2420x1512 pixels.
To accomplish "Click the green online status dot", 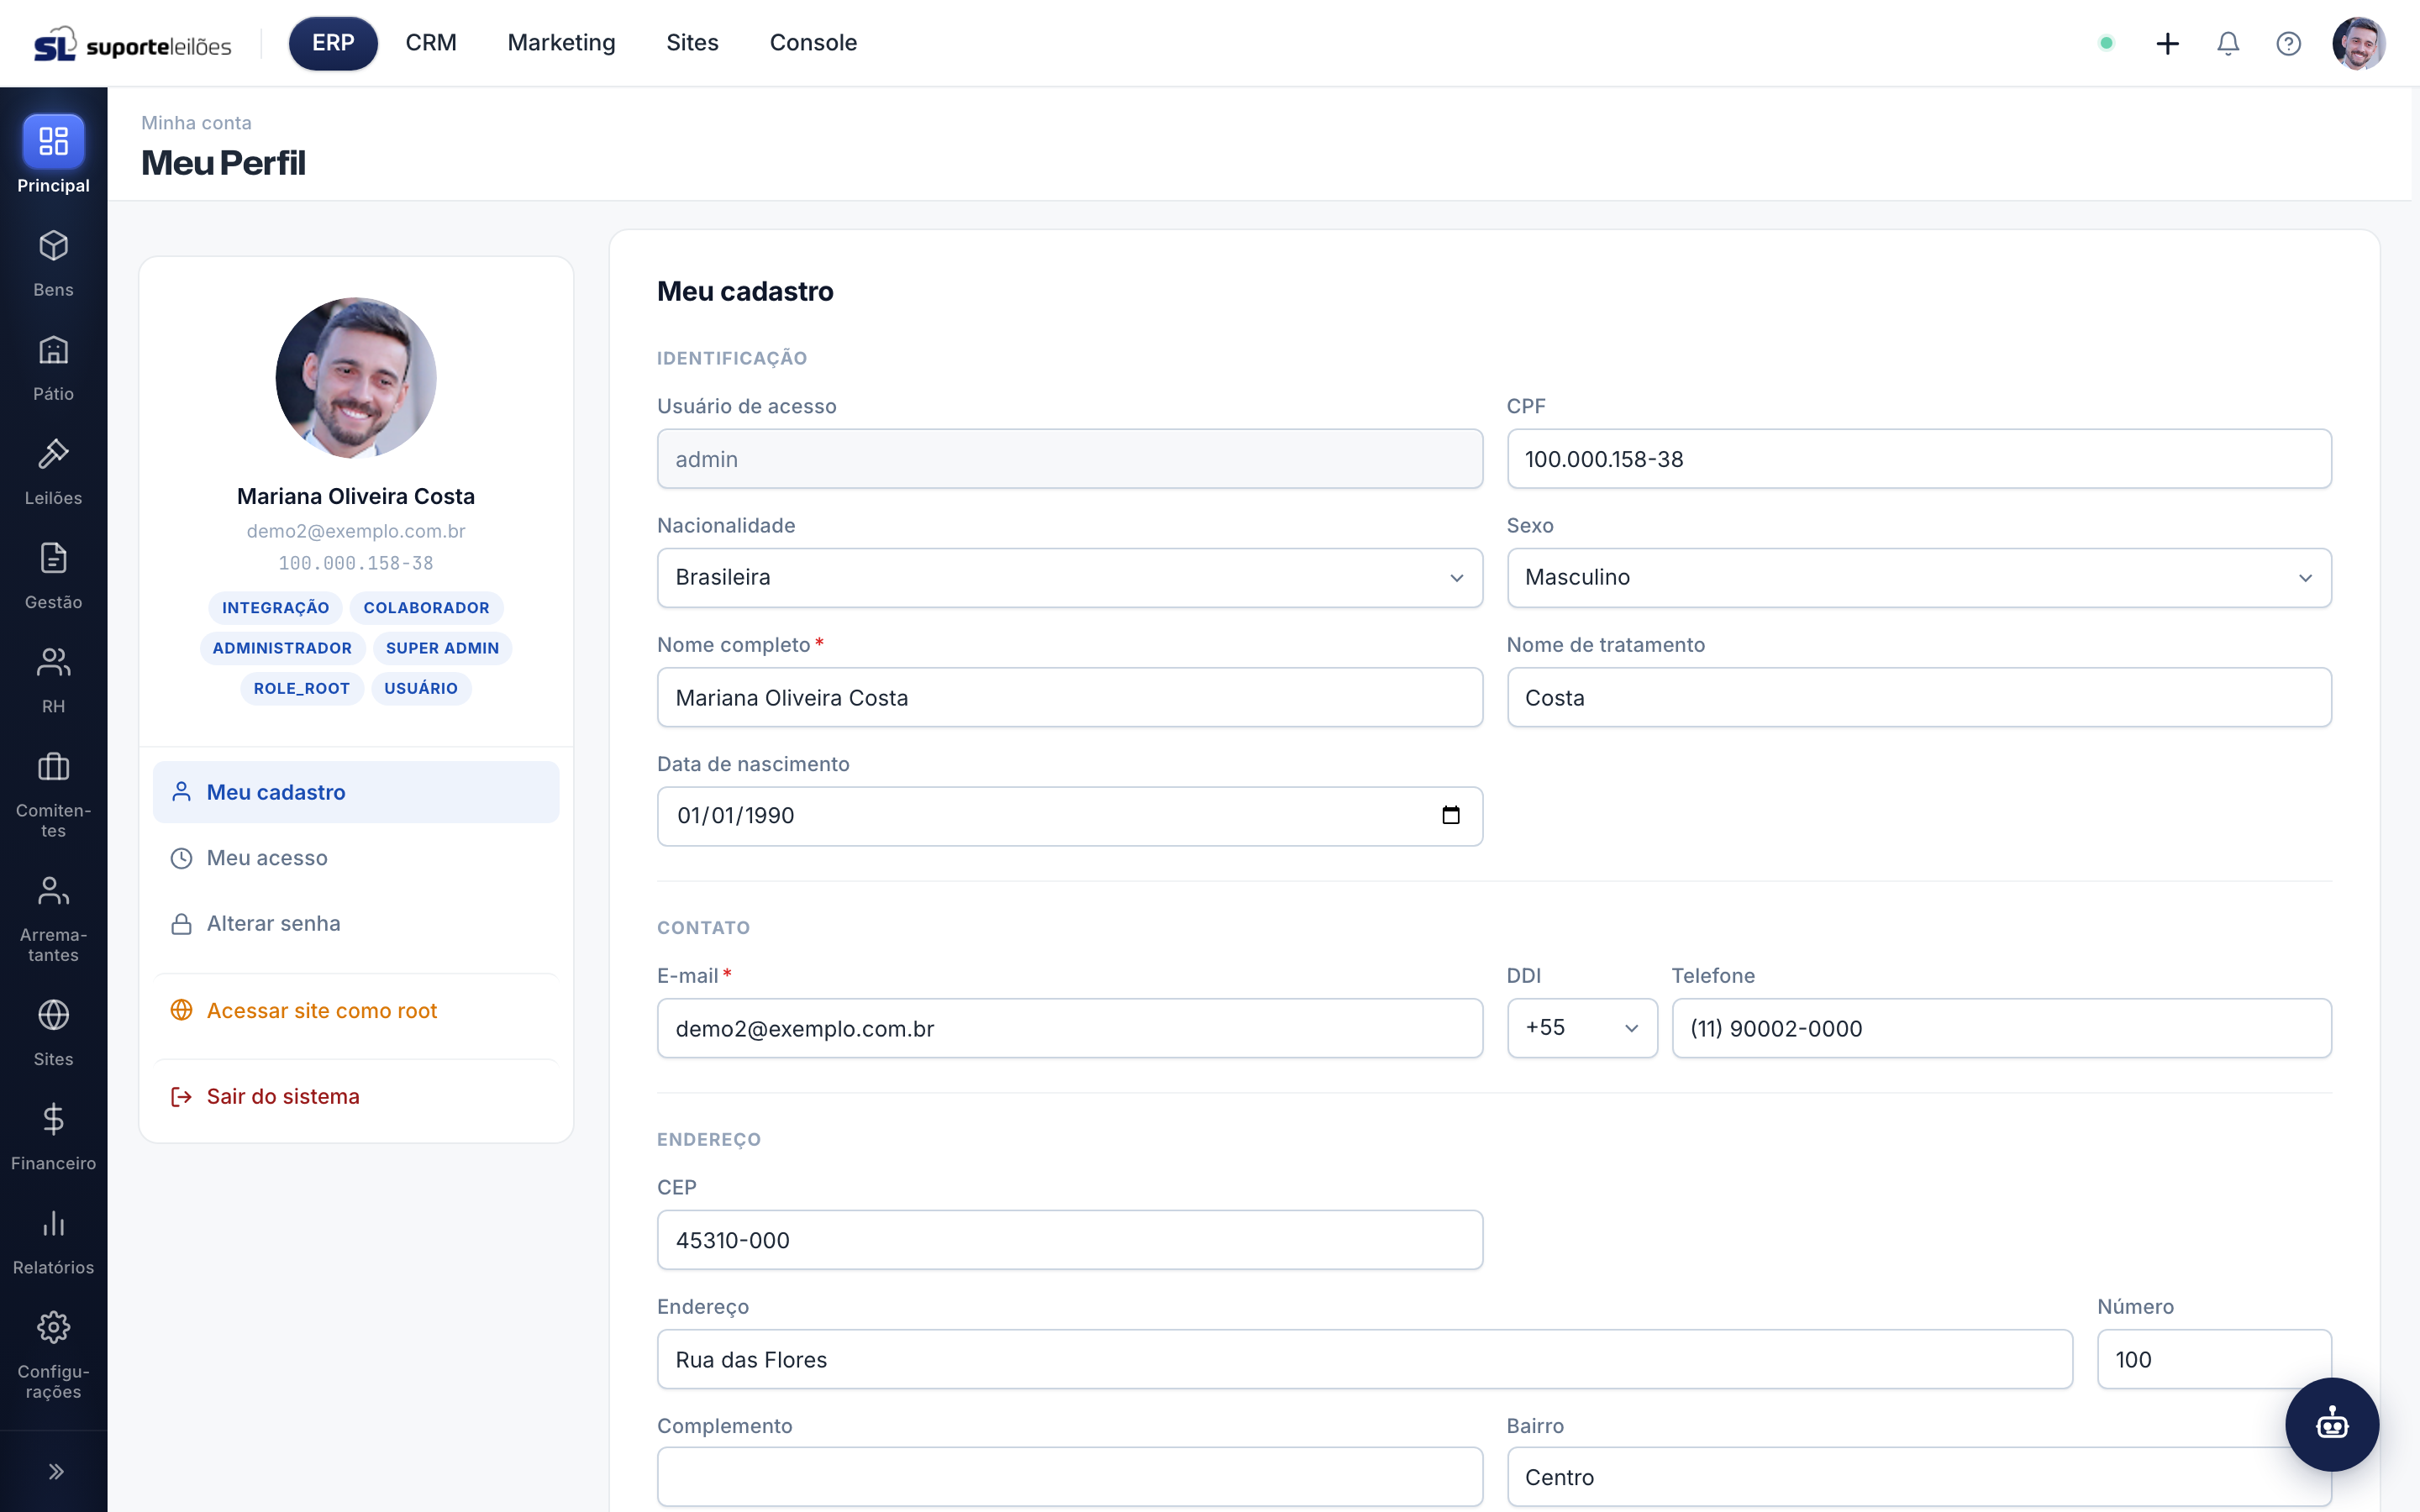I will click(x=2106, y=43).
